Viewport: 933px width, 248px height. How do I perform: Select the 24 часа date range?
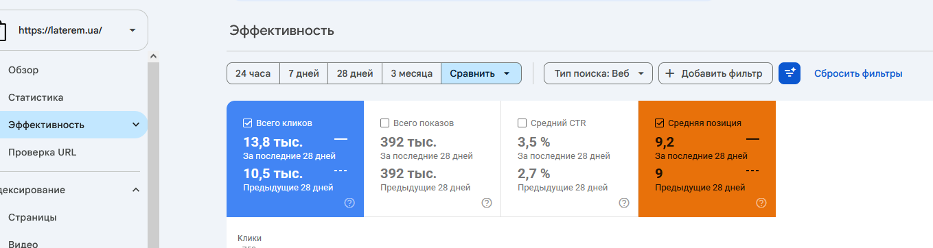click(x=253, y=73)
